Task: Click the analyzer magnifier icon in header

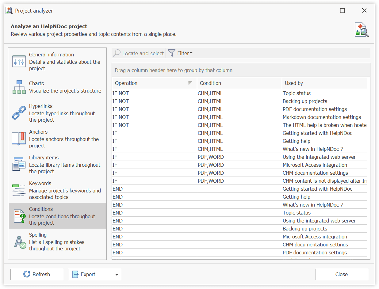Action: pos(362,30)
